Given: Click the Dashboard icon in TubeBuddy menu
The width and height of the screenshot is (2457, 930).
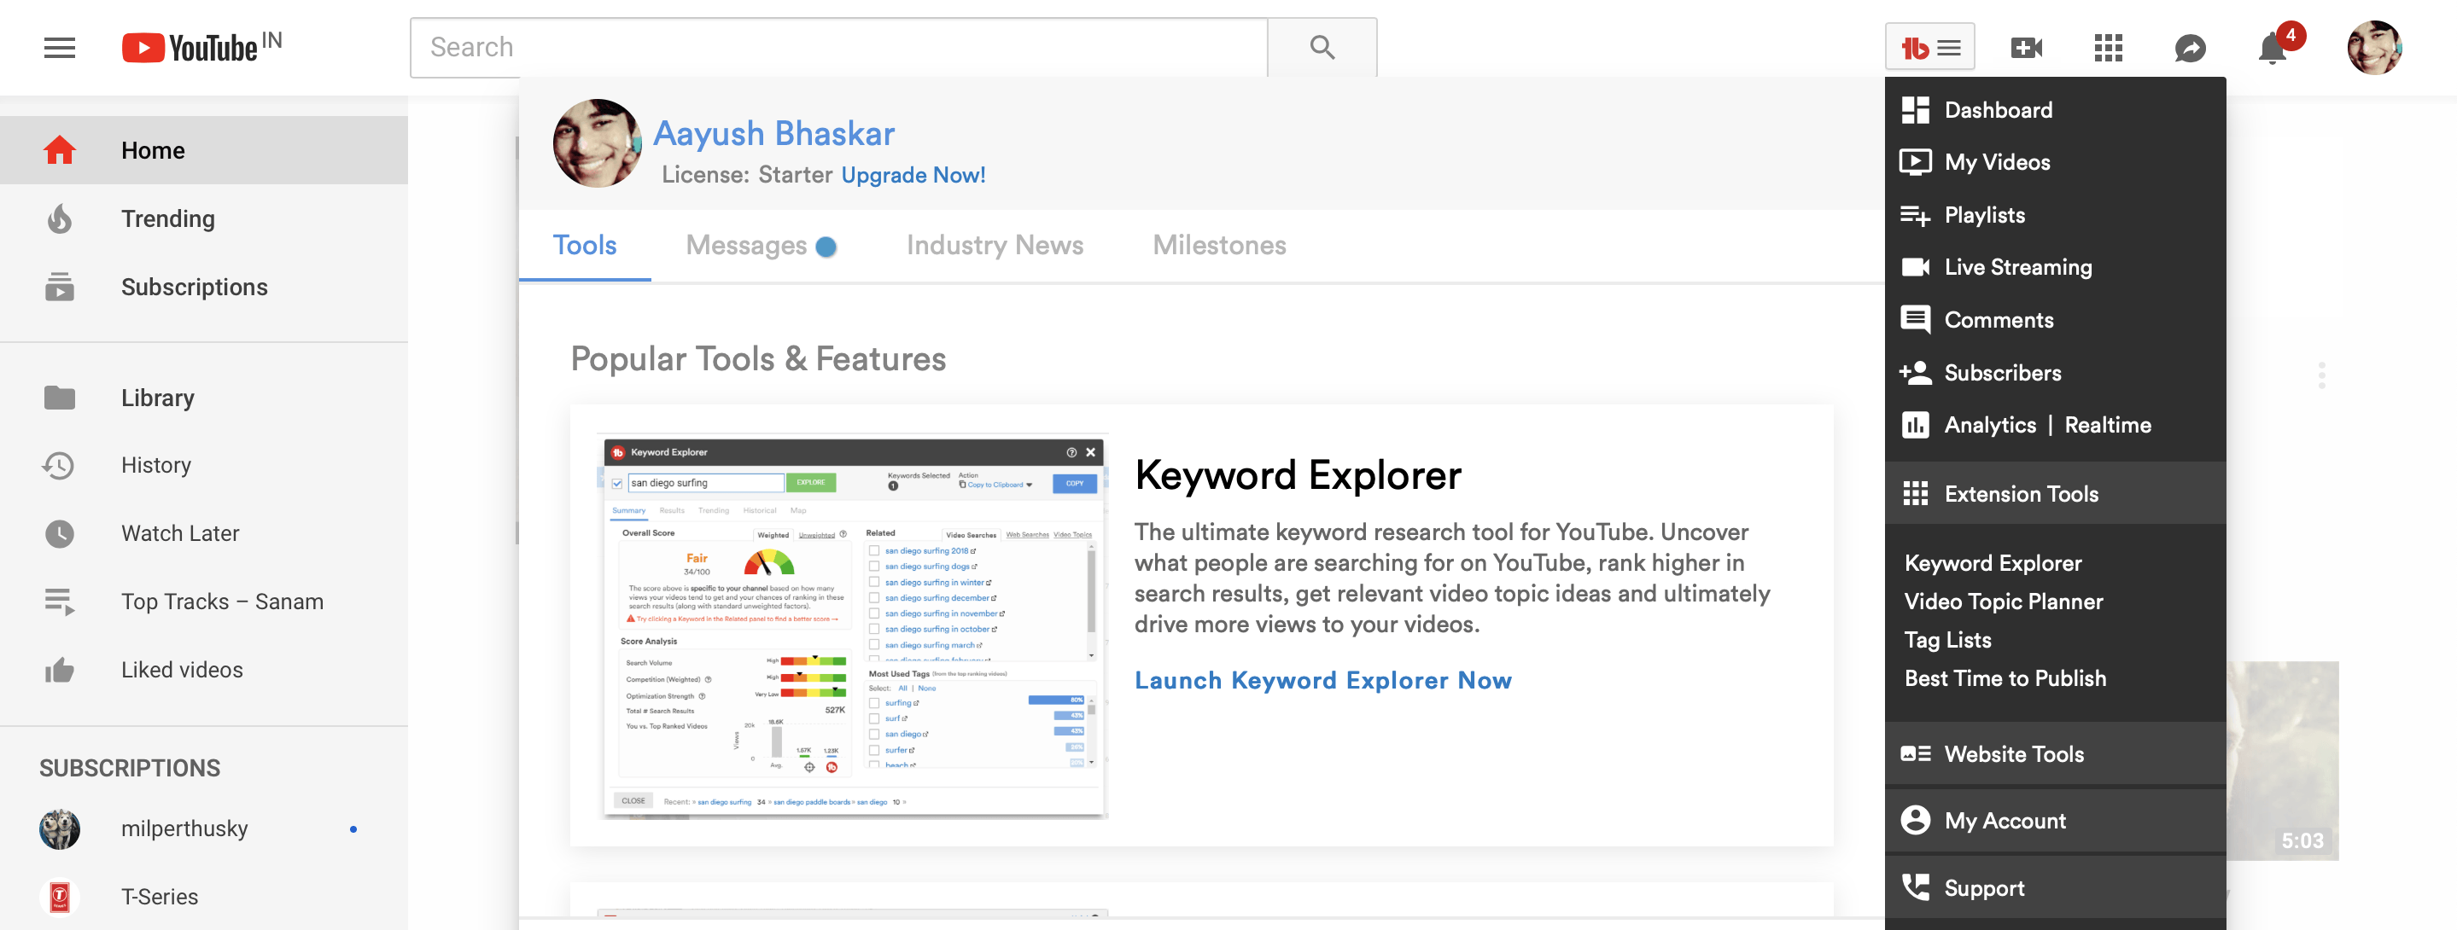Looking at the screenshot, I should click(1915, 109).
